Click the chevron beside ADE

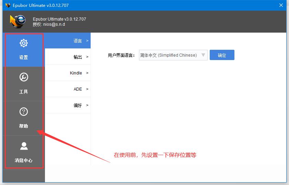point(88,89)
